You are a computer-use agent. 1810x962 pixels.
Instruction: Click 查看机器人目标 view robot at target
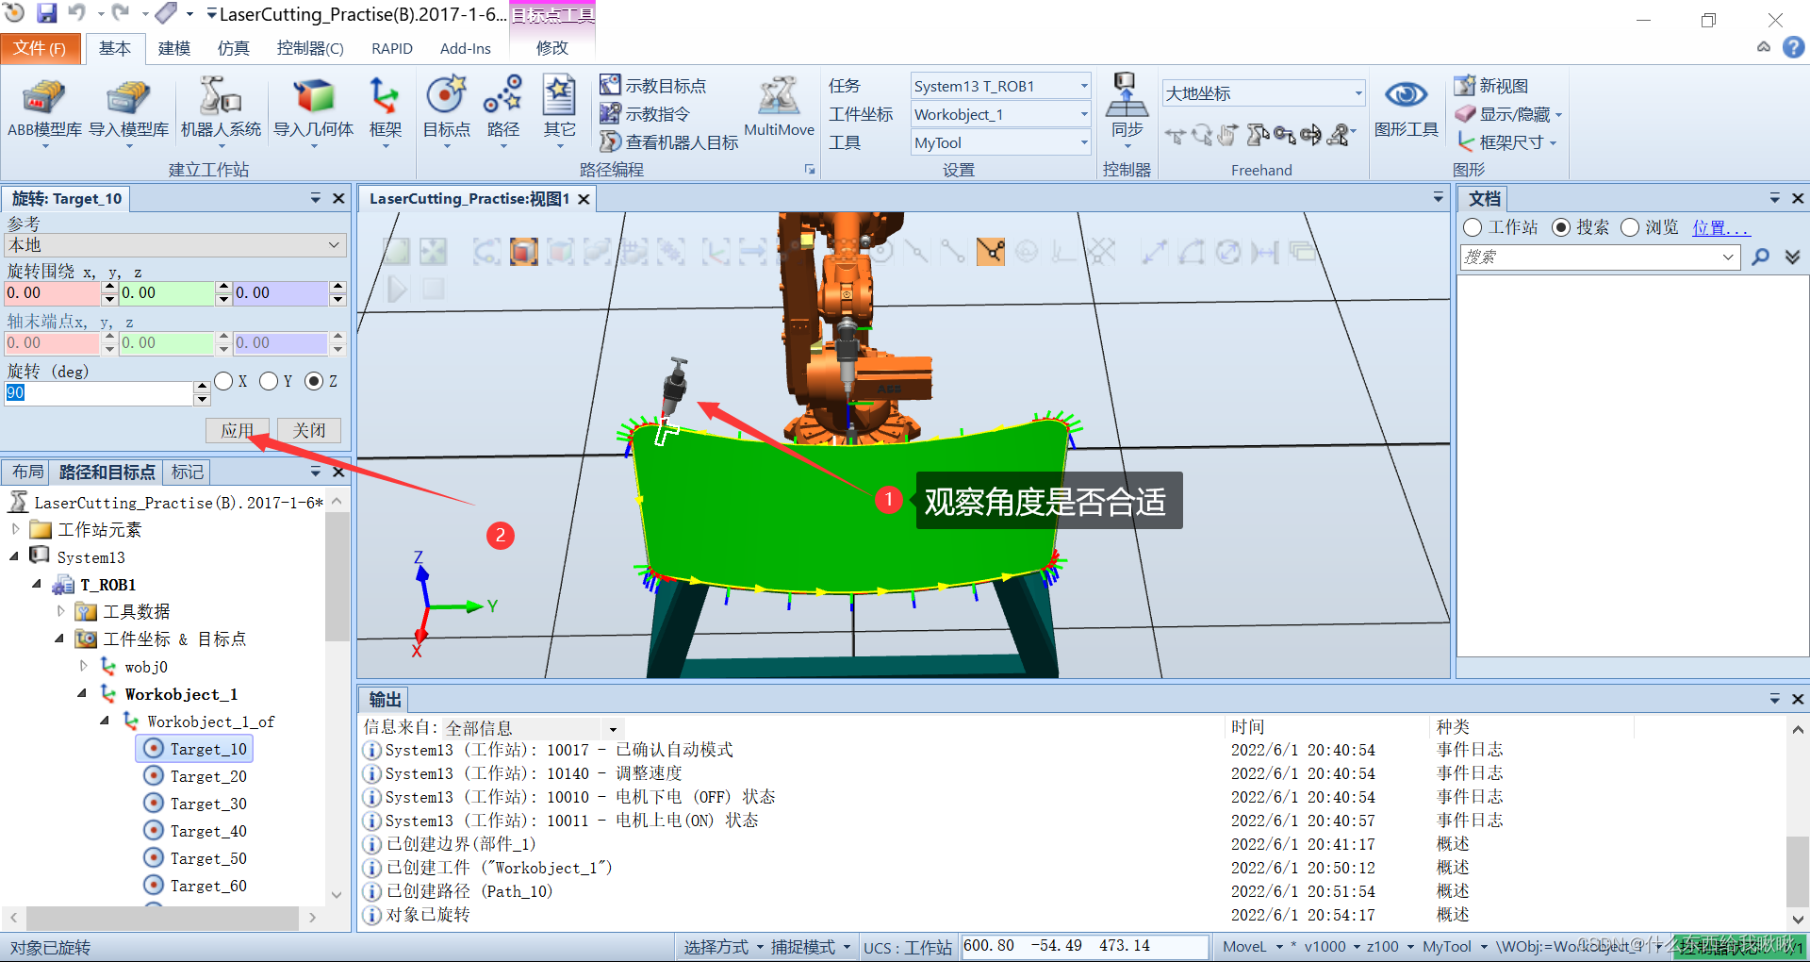coord(669,142)
